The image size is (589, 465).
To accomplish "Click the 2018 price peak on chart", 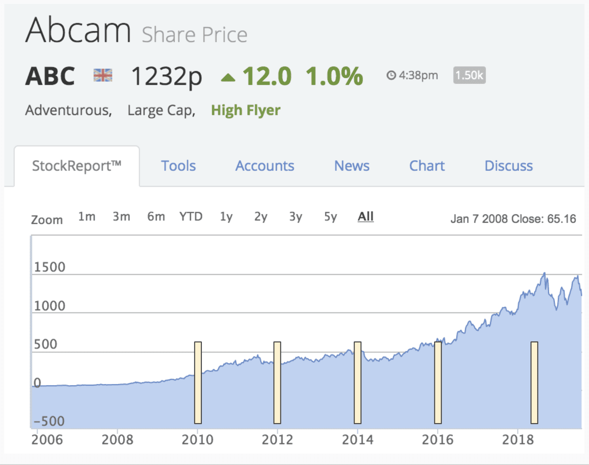I will click(x=545, y=273).
